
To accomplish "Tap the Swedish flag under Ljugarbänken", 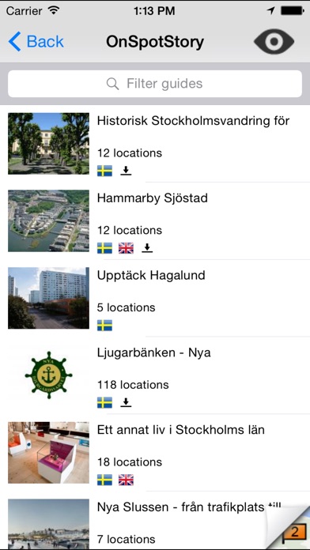I will click(x=104, y=402).
